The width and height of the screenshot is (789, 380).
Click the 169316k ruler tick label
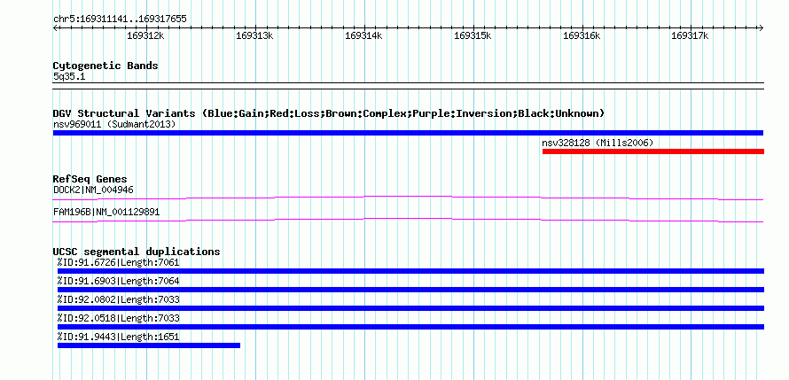582,35
